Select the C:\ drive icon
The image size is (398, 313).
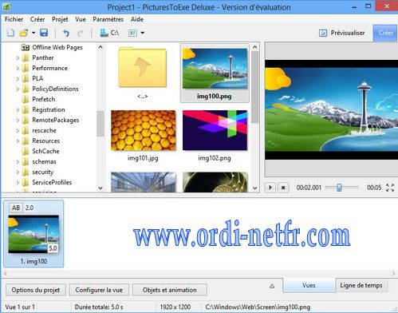104,33
